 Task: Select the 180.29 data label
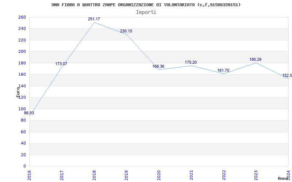(255, 59)
